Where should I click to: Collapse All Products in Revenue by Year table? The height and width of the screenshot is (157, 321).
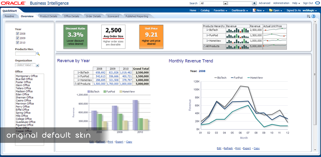75,84
